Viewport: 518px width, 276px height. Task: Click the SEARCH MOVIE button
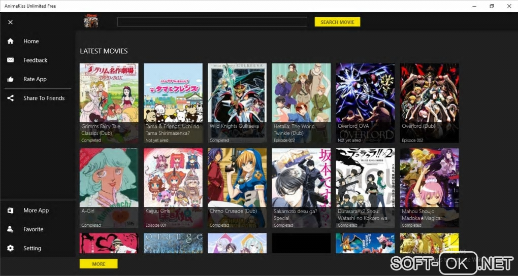337,22
